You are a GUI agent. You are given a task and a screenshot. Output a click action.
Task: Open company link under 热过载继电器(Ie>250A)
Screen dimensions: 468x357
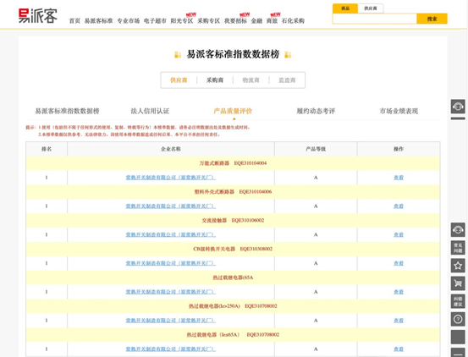click(171, 321)
